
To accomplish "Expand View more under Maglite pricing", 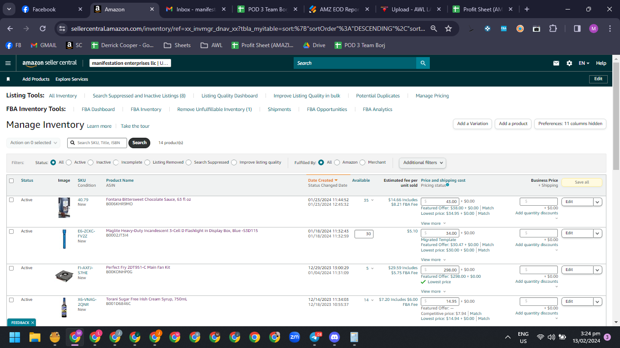I will coord(433,260).
